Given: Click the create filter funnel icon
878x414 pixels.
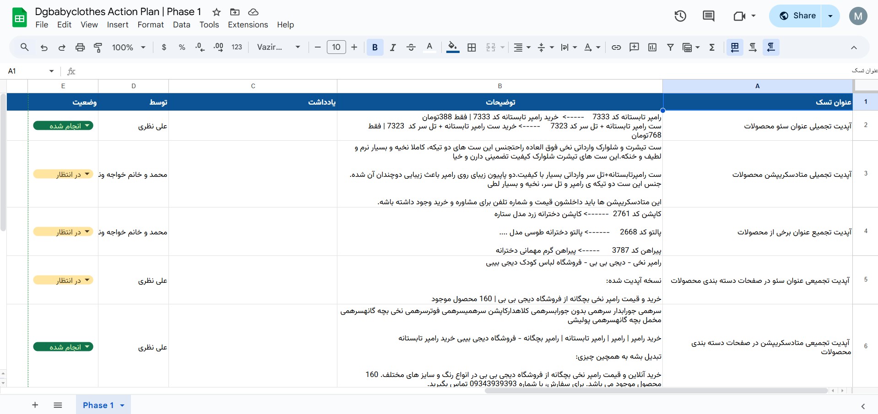Looking at the screenshot, I should (670, 47).
